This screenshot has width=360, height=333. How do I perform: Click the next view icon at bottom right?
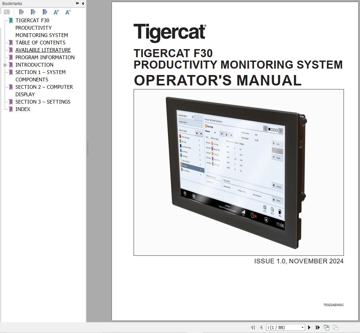pos(335,327)
